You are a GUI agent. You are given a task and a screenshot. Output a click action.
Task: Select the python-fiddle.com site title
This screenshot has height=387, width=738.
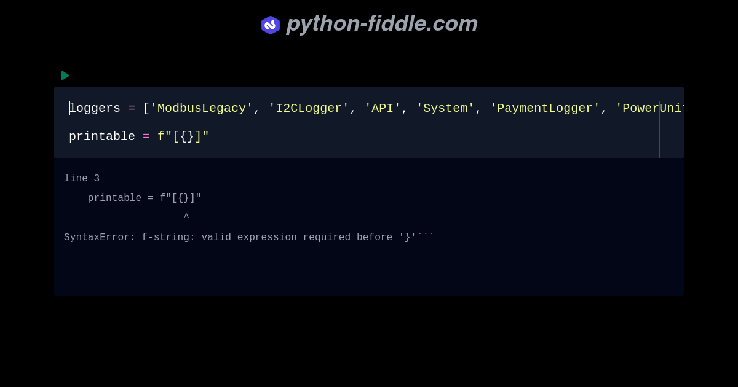(381, 24)
